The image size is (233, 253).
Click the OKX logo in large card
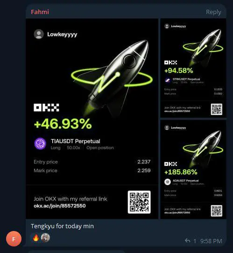(x=46, y=108)
